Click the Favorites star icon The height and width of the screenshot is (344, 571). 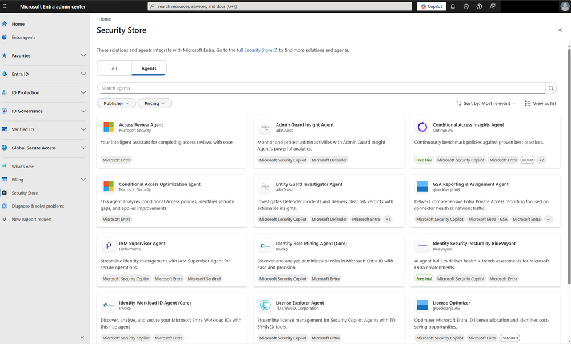coord(5,56)
